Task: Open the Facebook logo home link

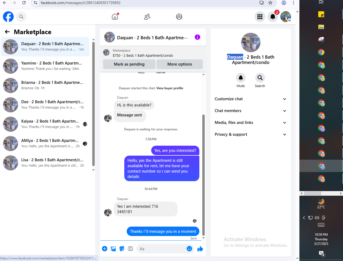Action: (x=8, y=17)
